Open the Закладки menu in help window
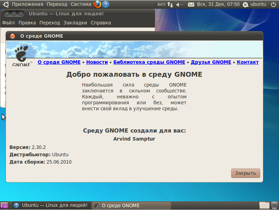279x210 pixels. 75,23
